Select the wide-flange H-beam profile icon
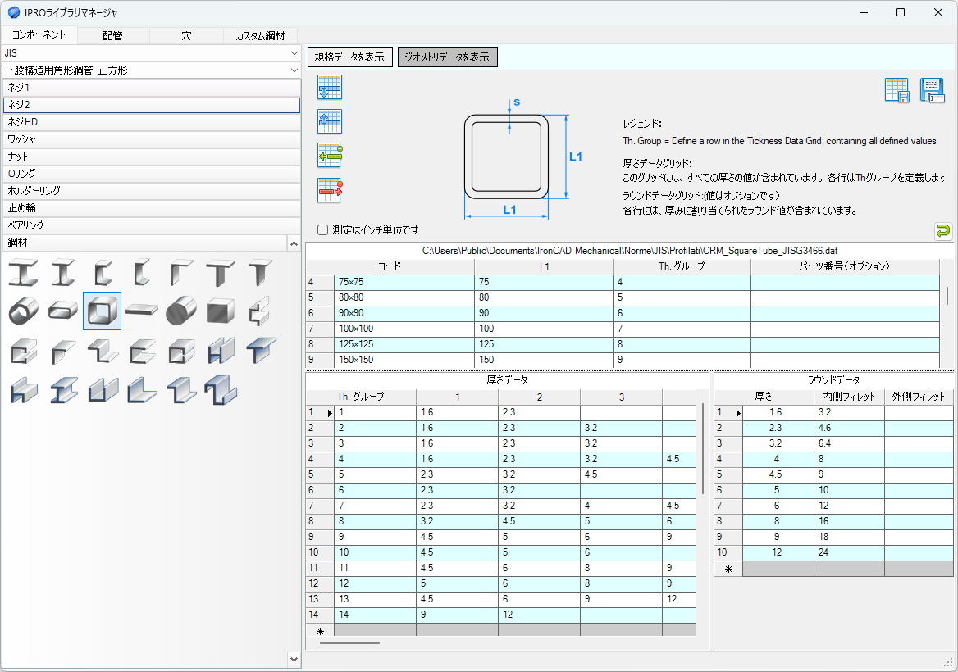Image resolution: width=958 pixels, height=672 pixels. pyautogui.click(x=23, y=272)
